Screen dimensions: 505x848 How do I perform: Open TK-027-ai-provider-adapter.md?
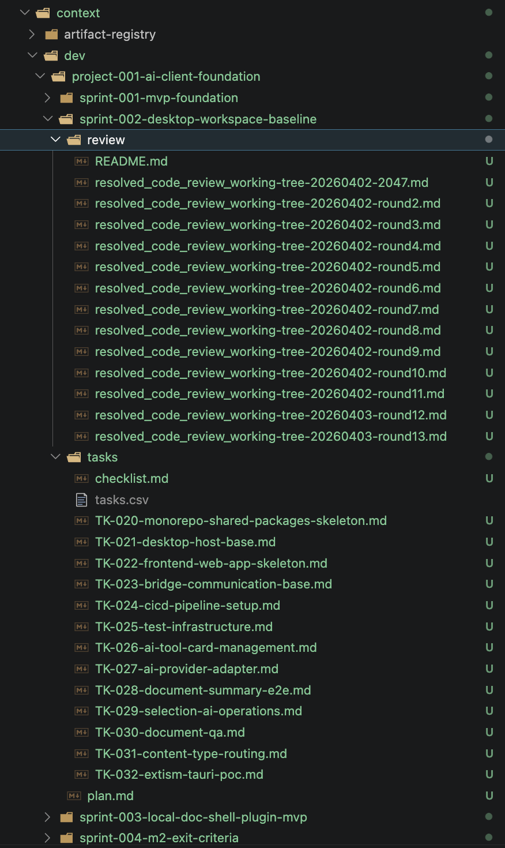[x=186, y=669]
